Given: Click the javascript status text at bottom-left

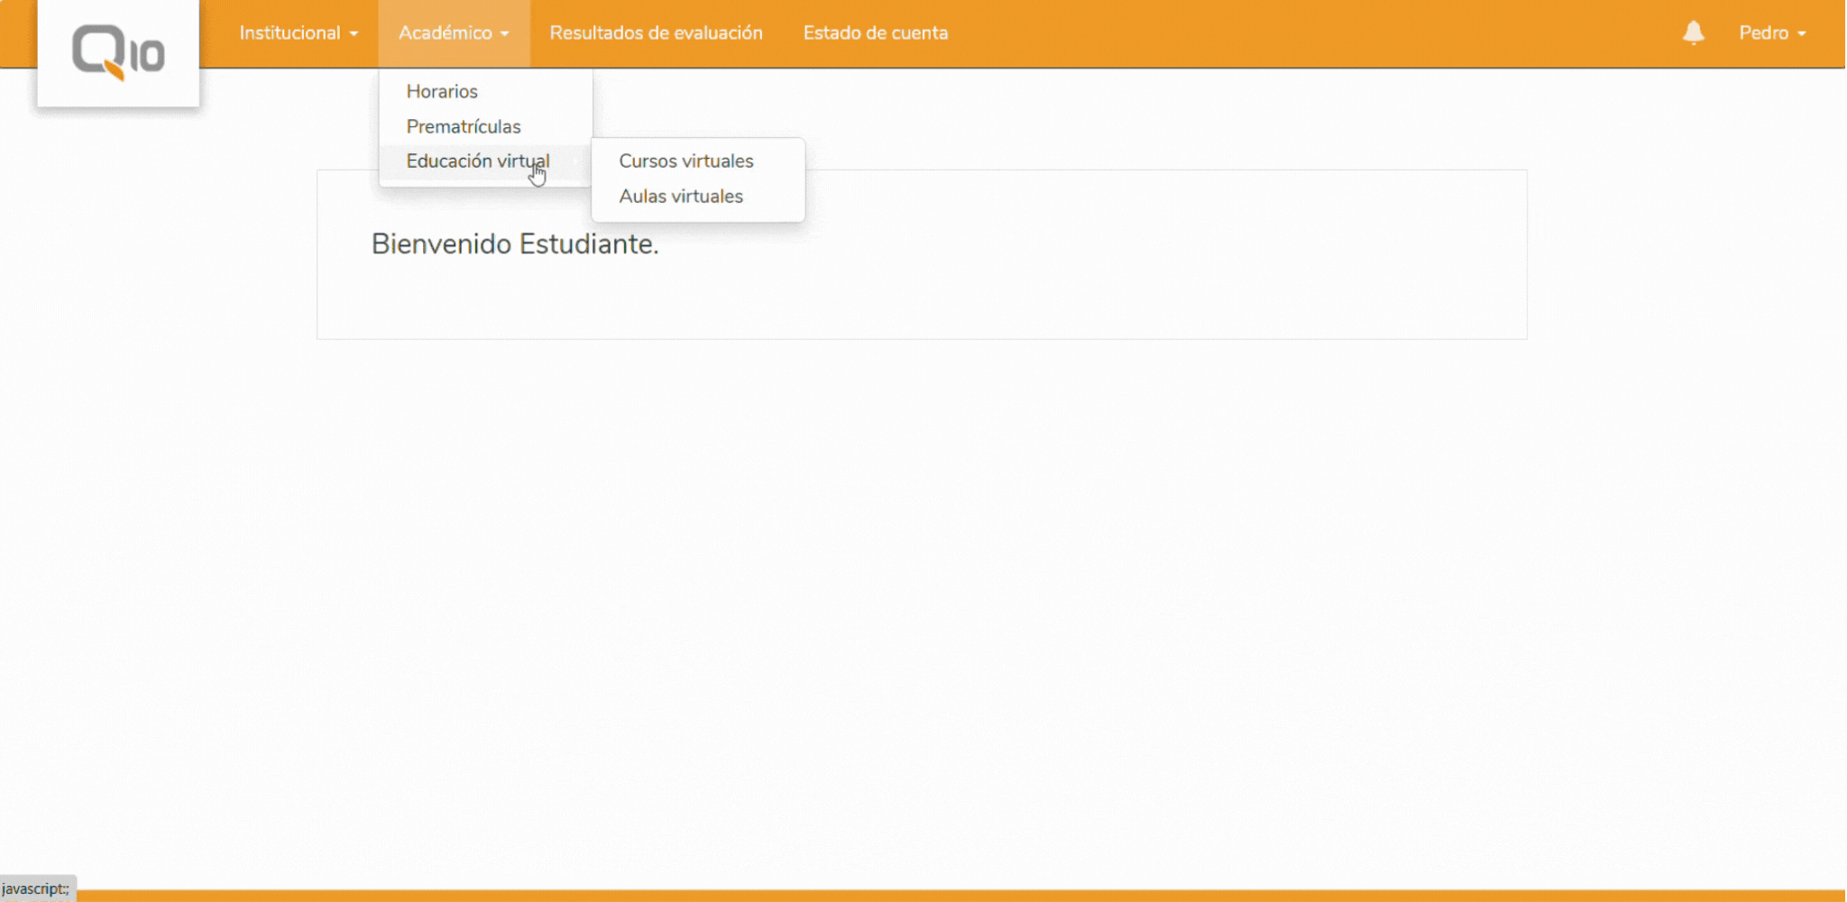Looking at the screenshot, I should [36, 888].
